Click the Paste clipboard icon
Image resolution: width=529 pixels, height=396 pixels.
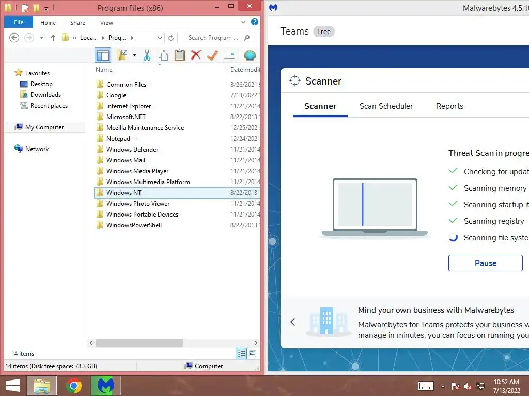pyautogui.click(x=179, y=55)
